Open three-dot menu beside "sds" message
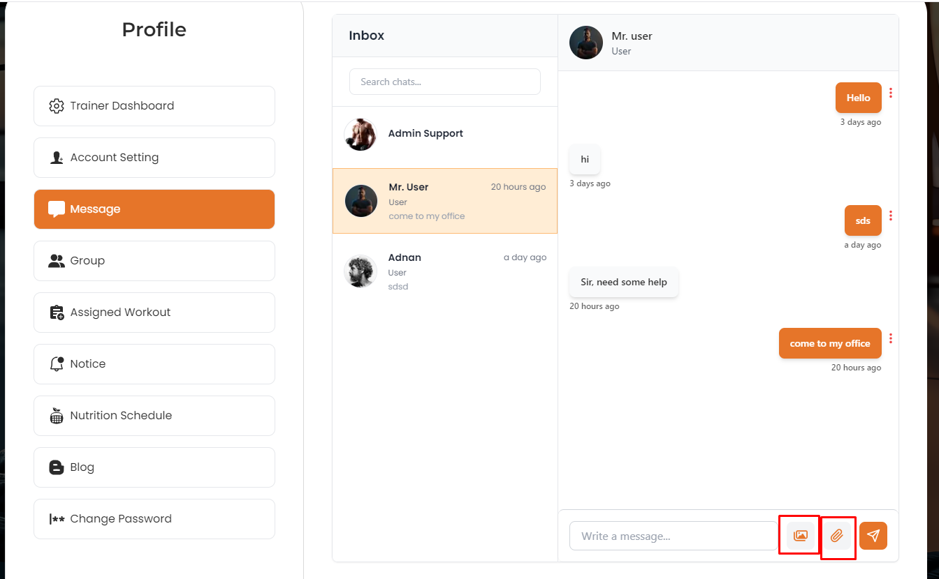This screenshot has width=939, height=579. pos(891,216)
